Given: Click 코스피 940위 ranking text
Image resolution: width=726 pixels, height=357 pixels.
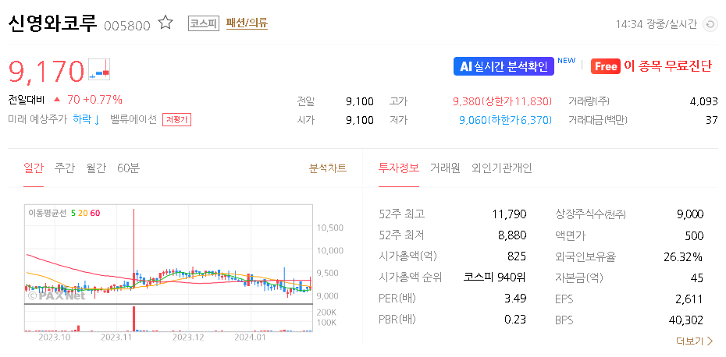Looking at the screenshot, I should [495, 277].
